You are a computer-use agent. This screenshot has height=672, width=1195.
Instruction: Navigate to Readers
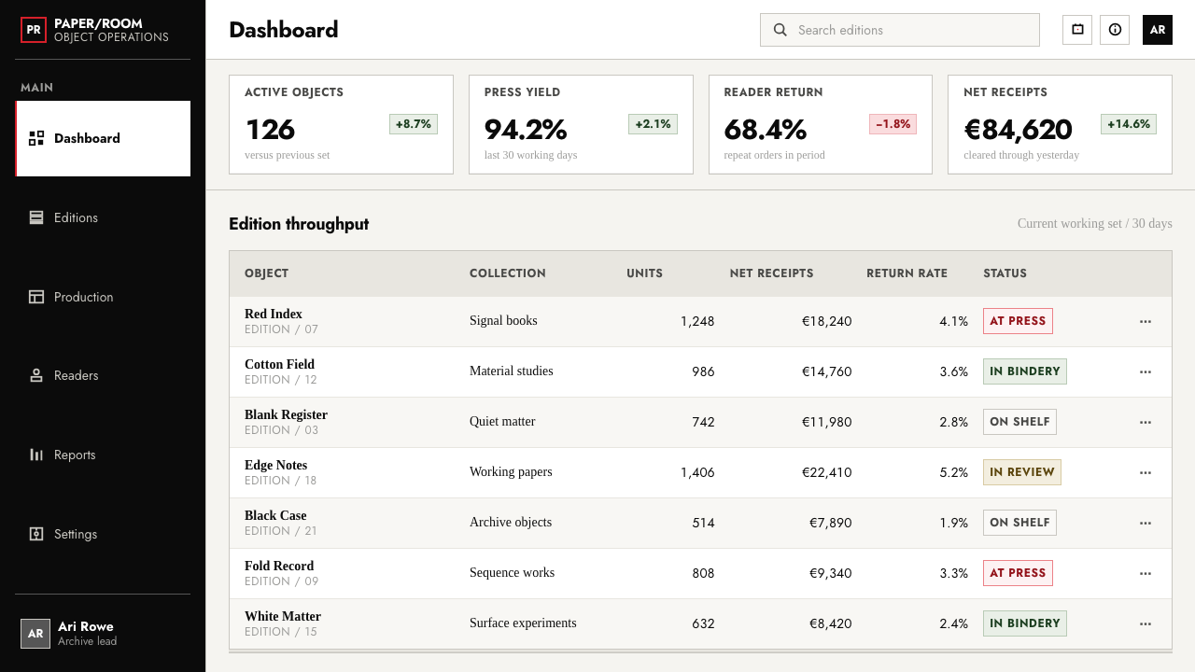[103, 375]
